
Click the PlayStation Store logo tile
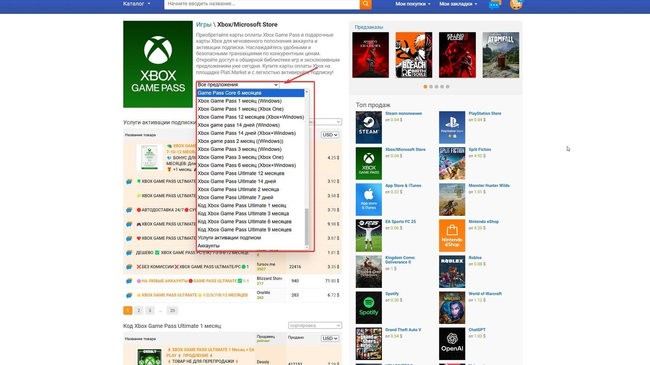pyautogui.click(x=452, y=128)
